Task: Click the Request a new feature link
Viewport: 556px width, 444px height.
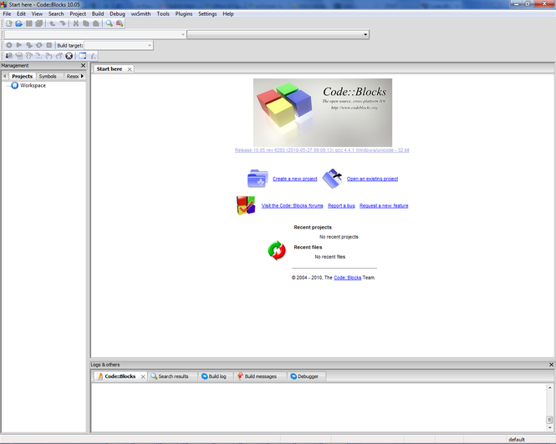Action: pyautogui.click(x=384, y=205)
